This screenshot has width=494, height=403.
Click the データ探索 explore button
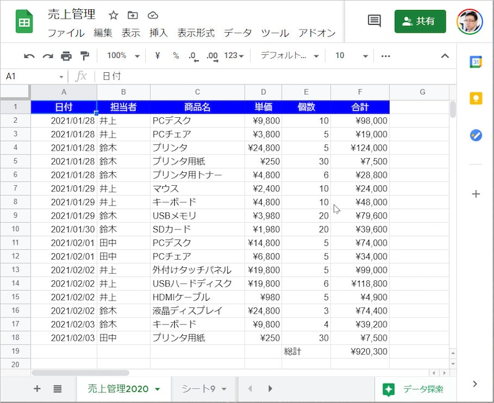pyautogui.click(x=413, y=389)
